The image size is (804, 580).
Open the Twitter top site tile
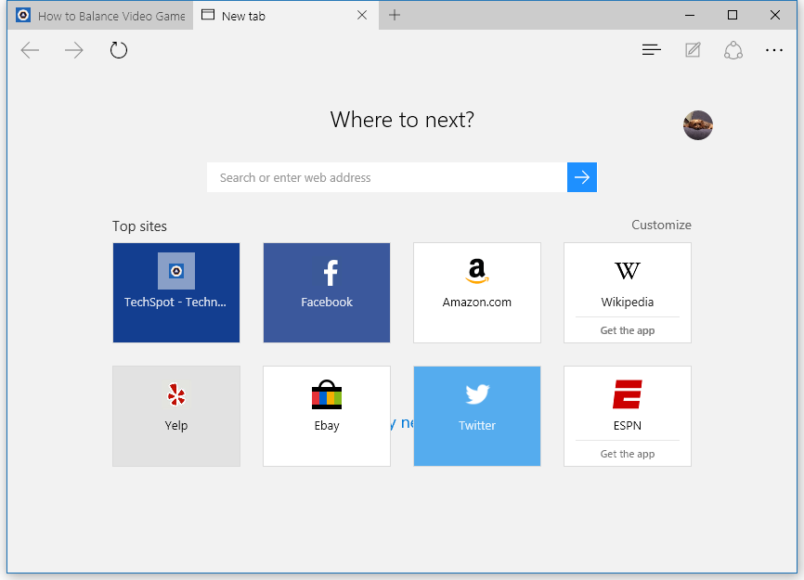tap(477, 416)
